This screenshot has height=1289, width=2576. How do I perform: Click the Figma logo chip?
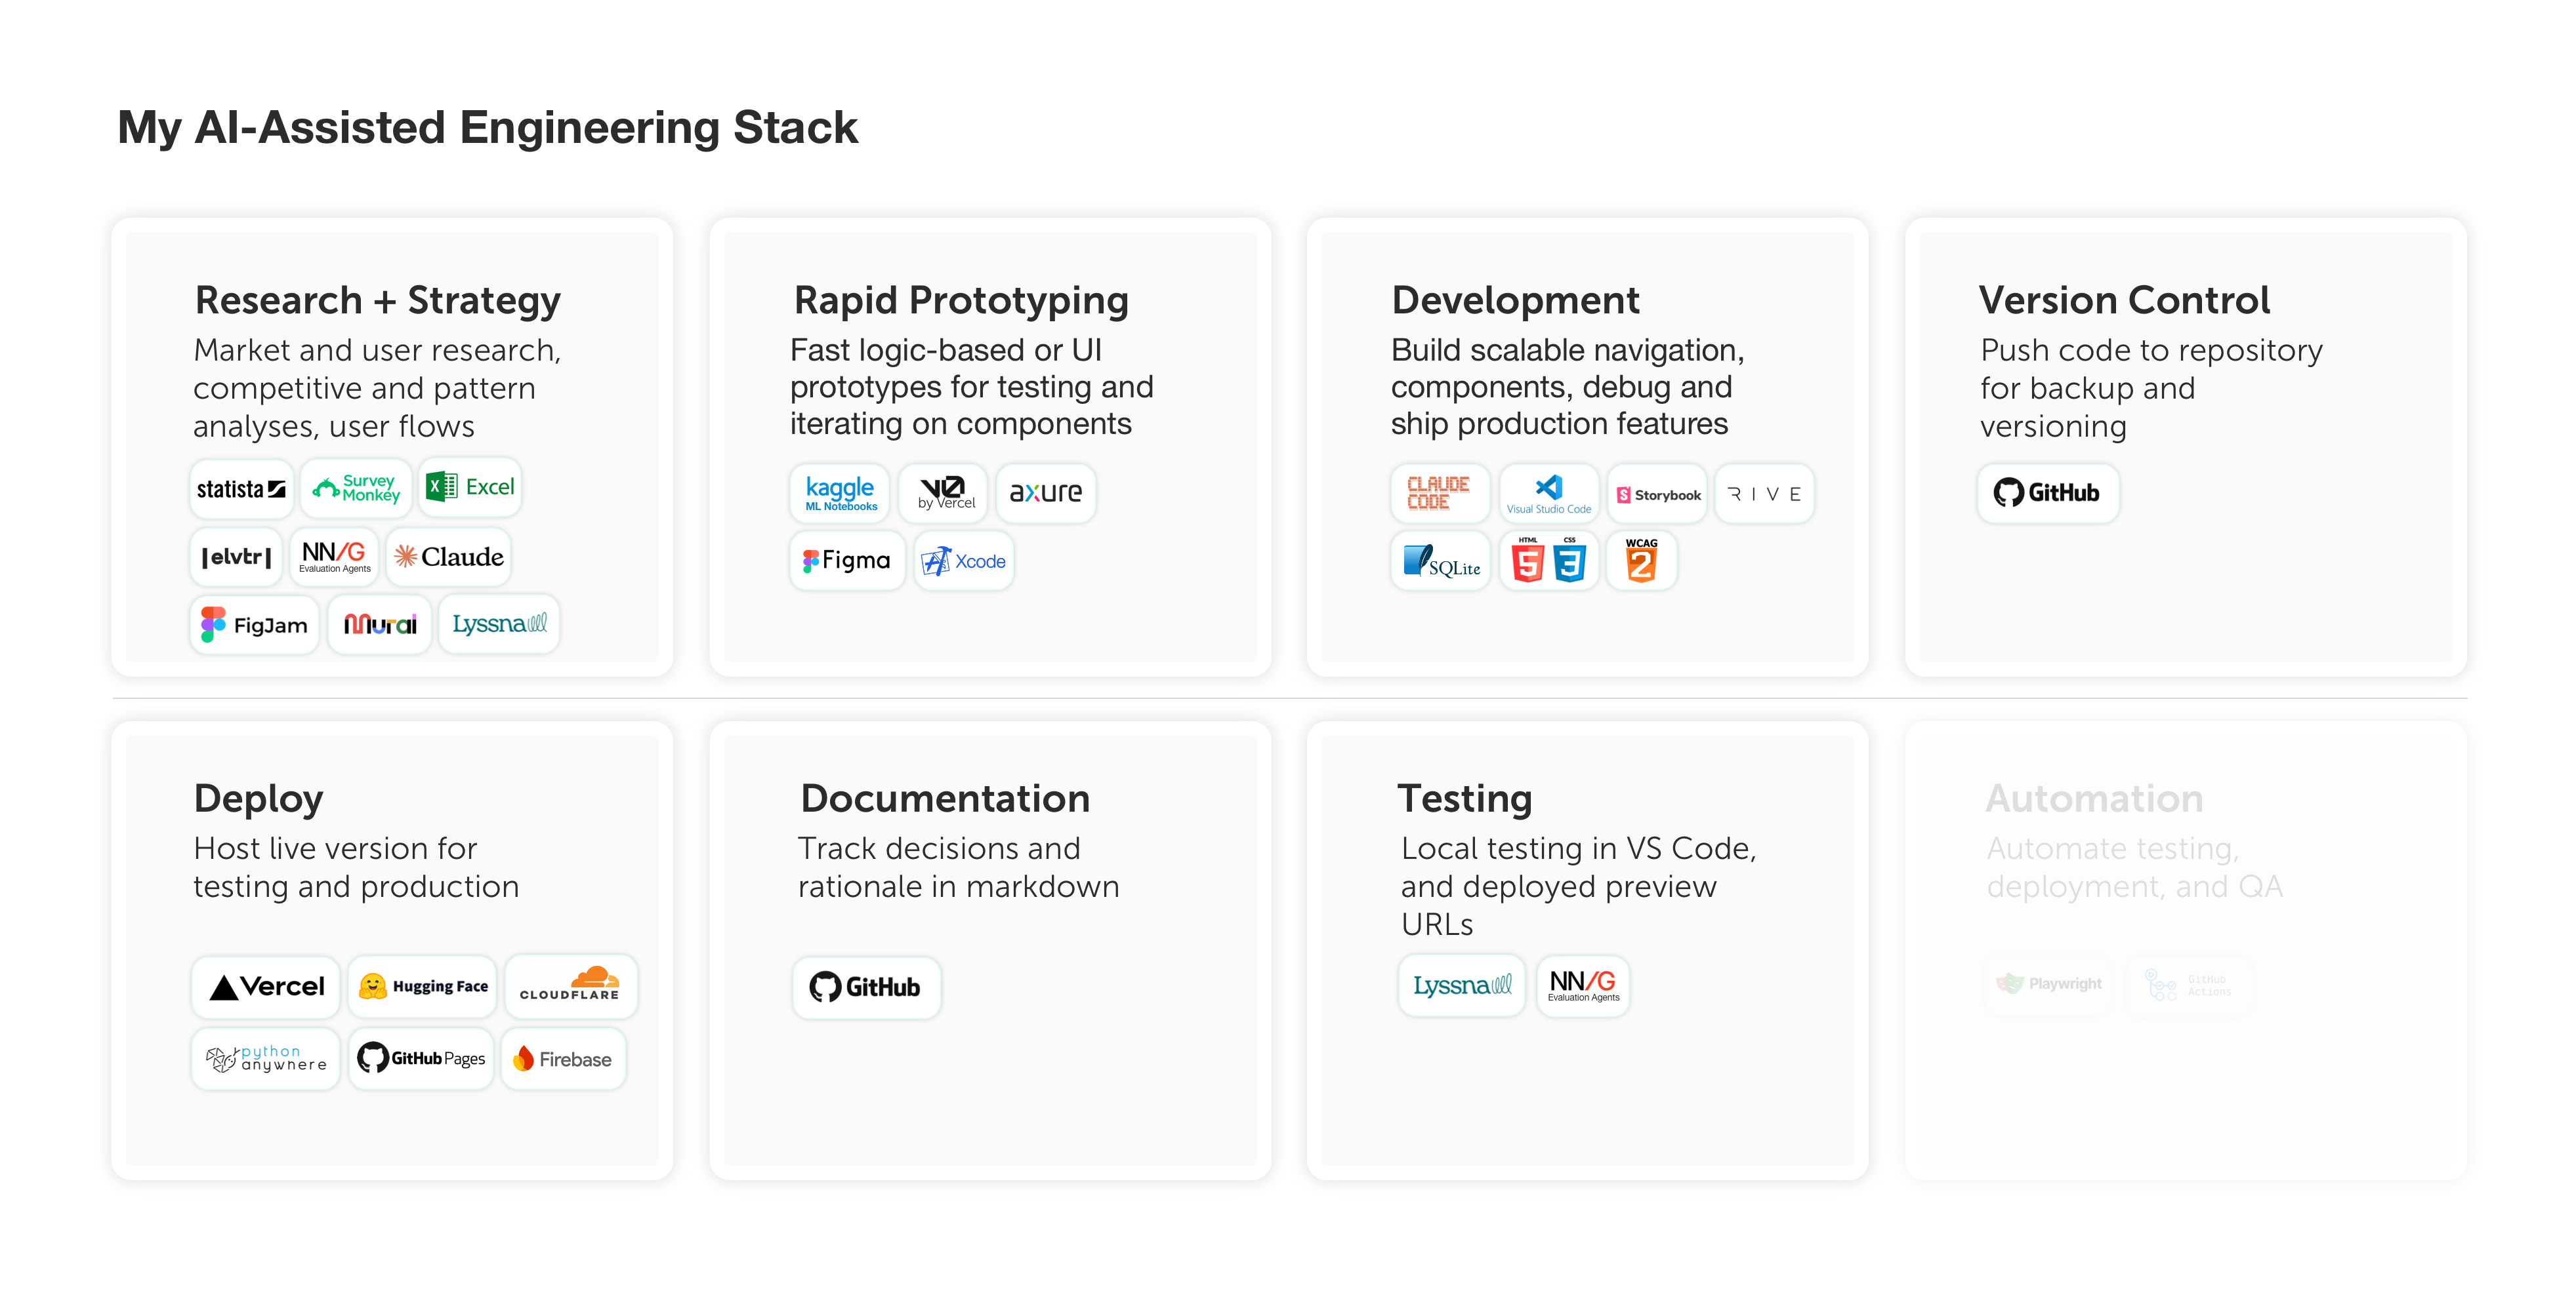click(847, 561)
